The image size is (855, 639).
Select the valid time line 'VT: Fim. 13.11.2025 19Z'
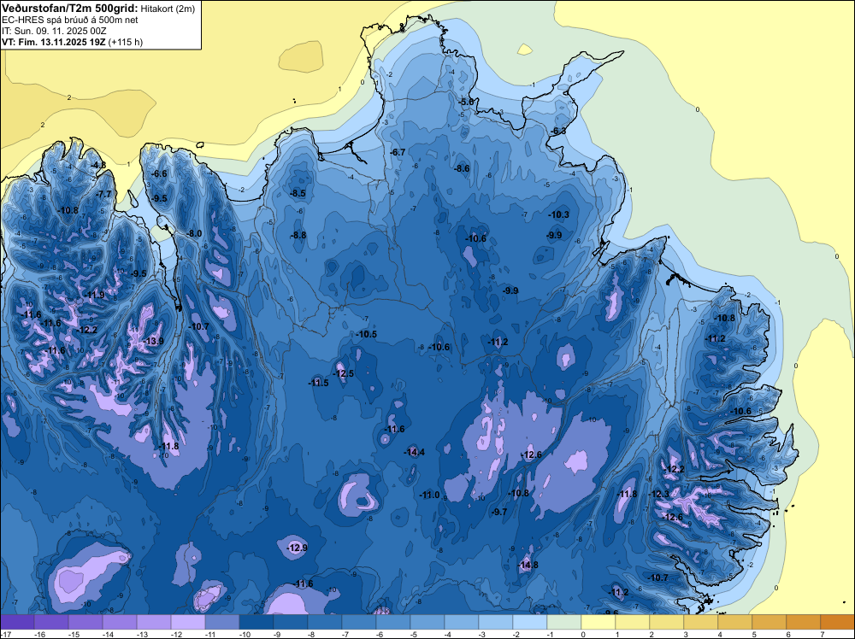55,42
